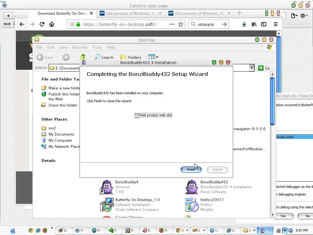313x235 pixels.
Task: Open My Documents under Other Places
Action: (x=58, y=134)
